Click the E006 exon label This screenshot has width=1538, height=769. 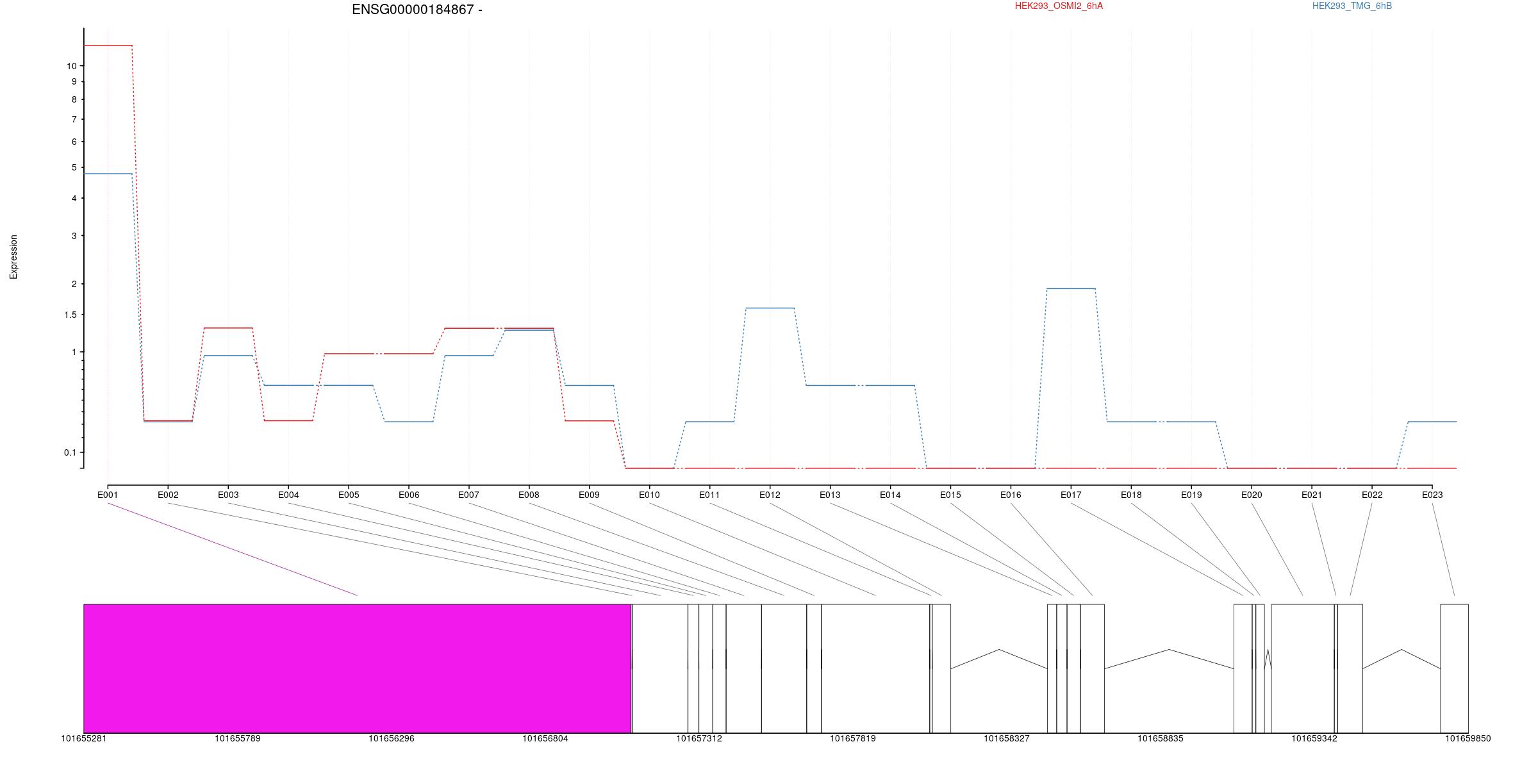409,495
